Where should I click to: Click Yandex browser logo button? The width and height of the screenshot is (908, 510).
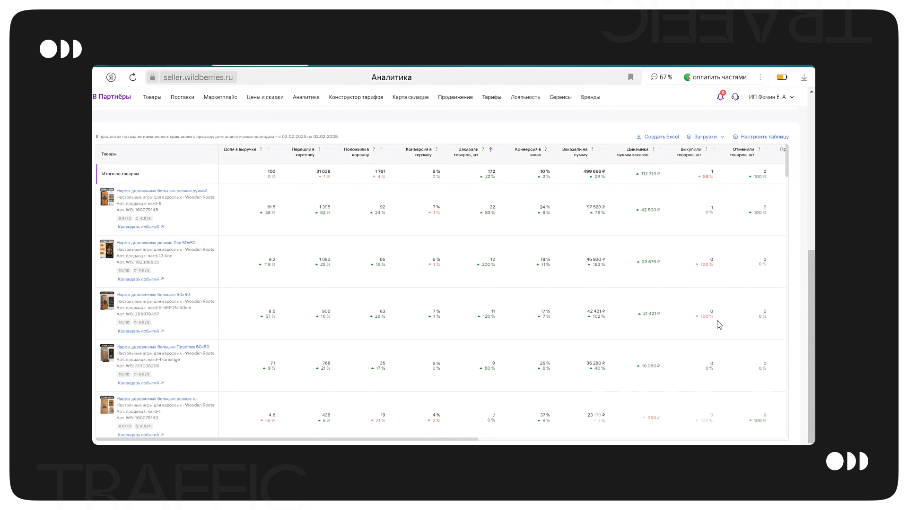point(111,77)
